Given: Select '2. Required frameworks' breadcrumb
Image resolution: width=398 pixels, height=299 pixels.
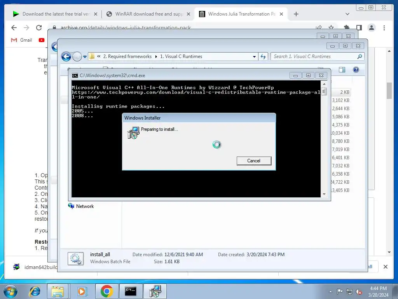Looking at the screenshot, I should point(127,56).
